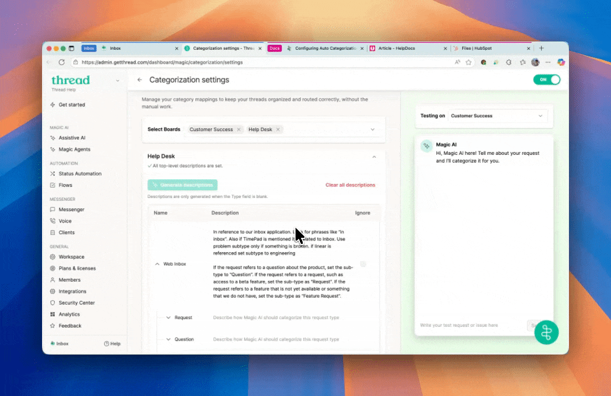This screenshot has width=611, height=396.
Task: Go to Security Center page
Action: point(76,303)
